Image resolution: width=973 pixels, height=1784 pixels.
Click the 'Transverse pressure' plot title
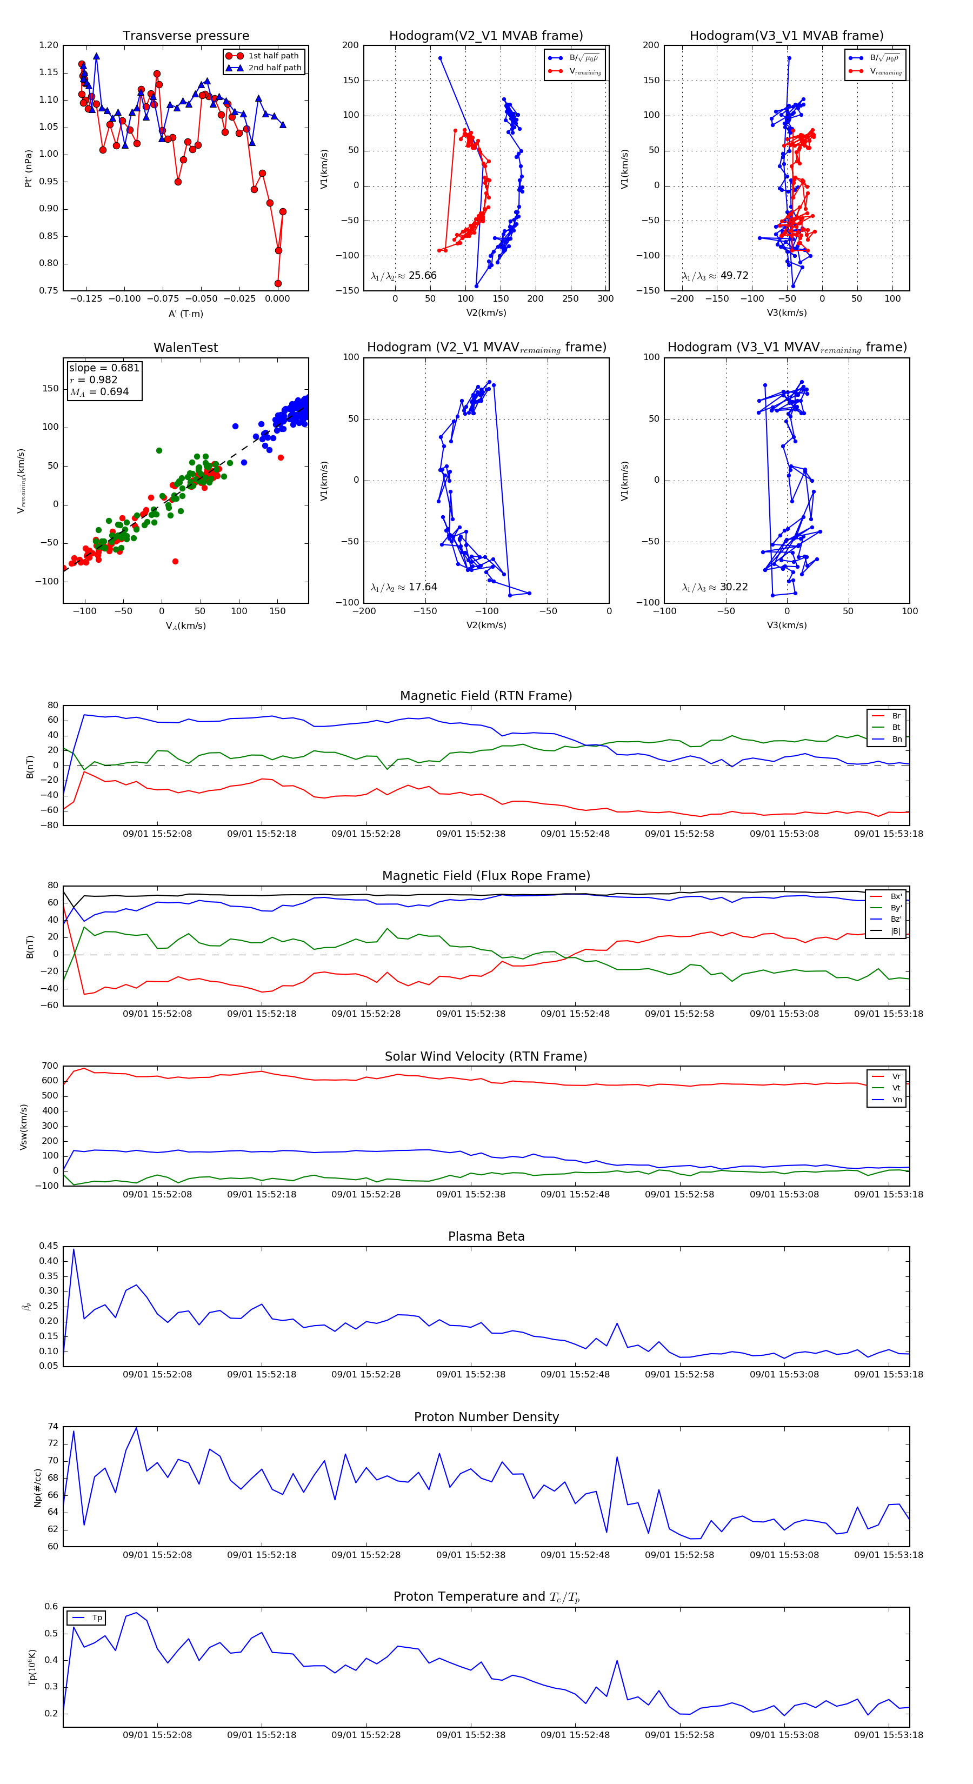185,36
